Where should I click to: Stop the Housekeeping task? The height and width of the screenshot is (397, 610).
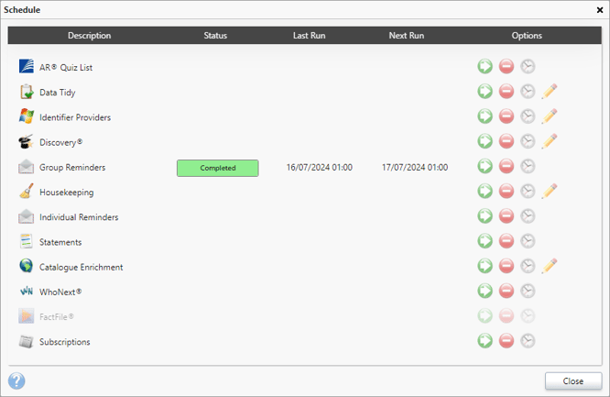pos(507,192)
